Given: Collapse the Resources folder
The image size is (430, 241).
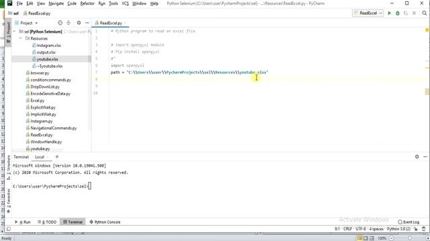Looking at the screenshot, I should coord(21,39).
